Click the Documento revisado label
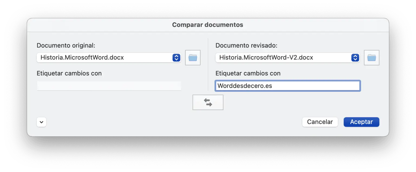This screenshot has height=172, width=416. pyautogui.click(x=246, y=45)
